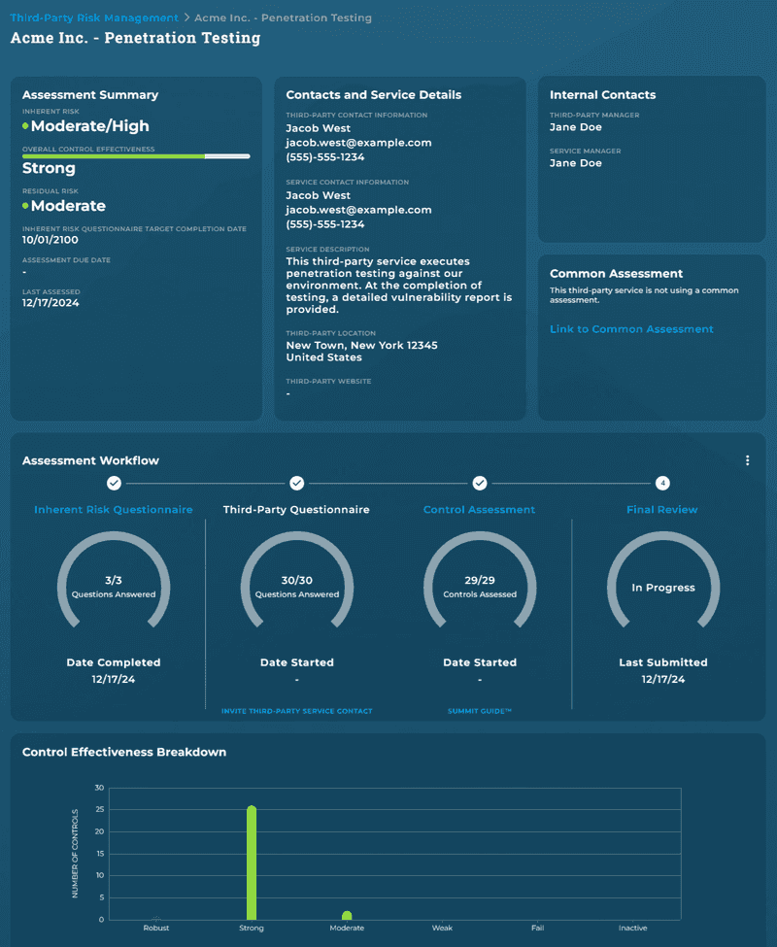777x947 pixels.
Task: Open the Inherent Risk Questionnaire link
Action: click(114, 510)
